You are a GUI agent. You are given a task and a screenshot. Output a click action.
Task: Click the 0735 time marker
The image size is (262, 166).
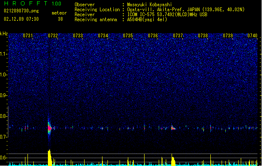click(128, 36)
